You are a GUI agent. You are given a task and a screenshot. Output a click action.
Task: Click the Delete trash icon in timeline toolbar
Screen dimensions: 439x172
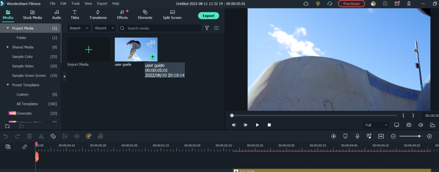[x=29, y=136]
